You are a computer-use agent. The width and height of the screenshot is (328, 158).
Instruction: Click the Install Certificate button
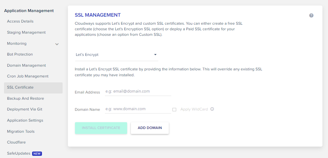(x=101, y=128)
